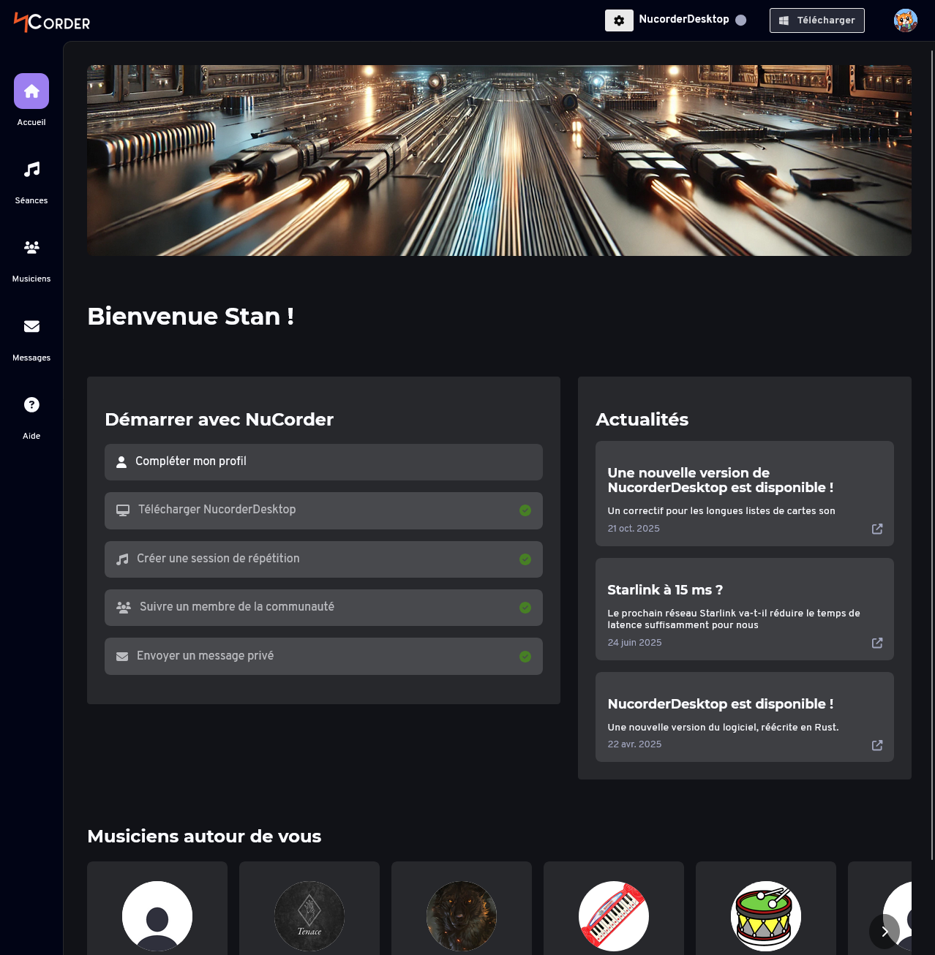Image resolution: width=935 pixels, height=955 pixels.
Task: Go to Aide label in sidebar
Action: [x=31, y=436]
